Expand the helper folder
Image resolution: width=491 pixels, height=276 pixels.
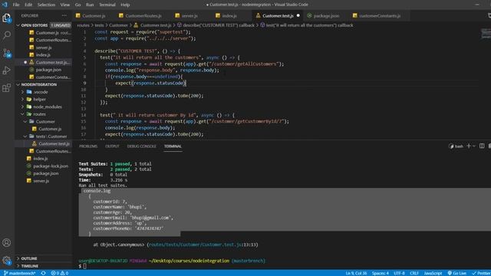[x=43, y=99]
